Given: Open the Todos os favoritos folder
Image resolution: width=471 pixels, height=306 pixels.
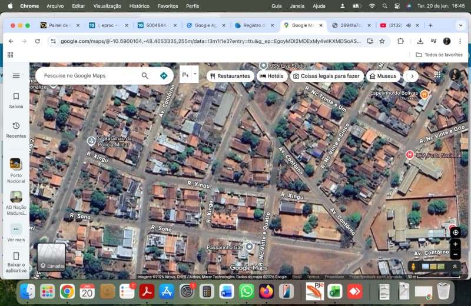Looking at the screenshot, I should (439, 55).
